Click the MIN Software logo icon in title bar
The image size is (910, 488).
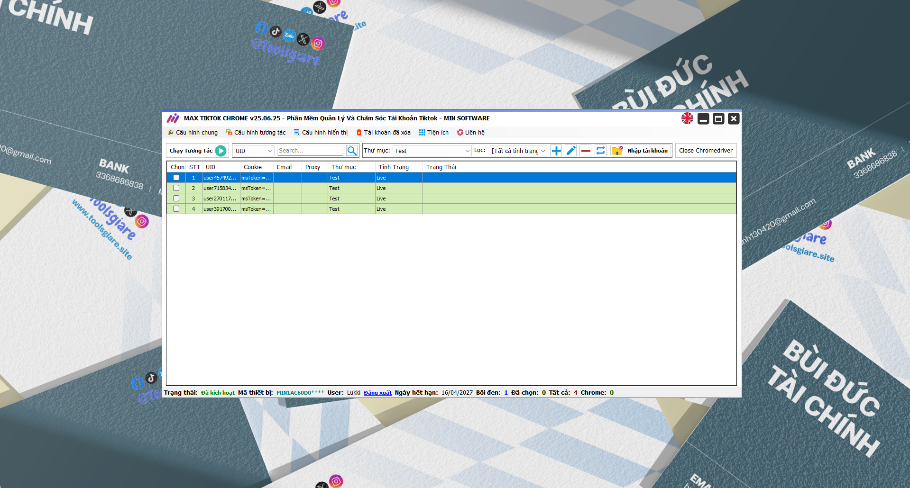pyautogui.click(x=173, y=118)
